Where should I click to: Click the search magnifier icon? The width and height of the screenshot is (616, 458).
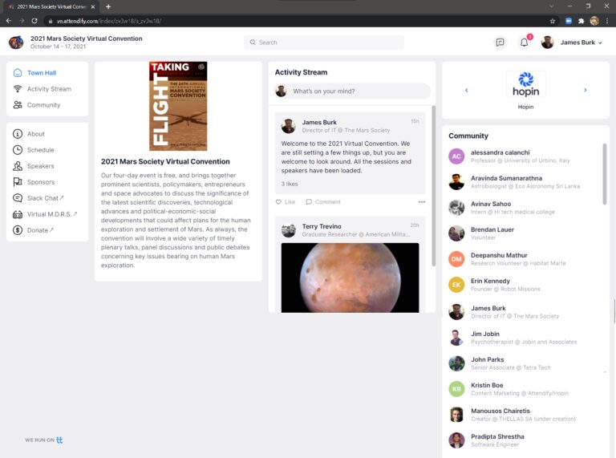pyautogui.click(x=253, y=43)
